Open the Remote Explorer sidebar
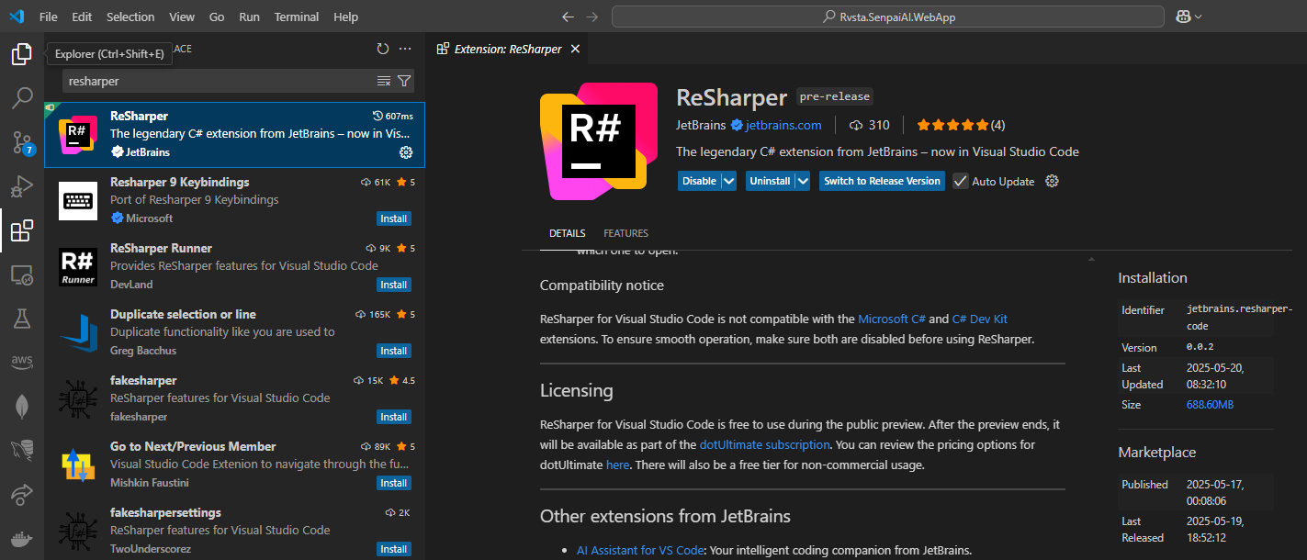The height and width of the screenshot is (560, 1307). pyautogui.click(x=22, y=273)
